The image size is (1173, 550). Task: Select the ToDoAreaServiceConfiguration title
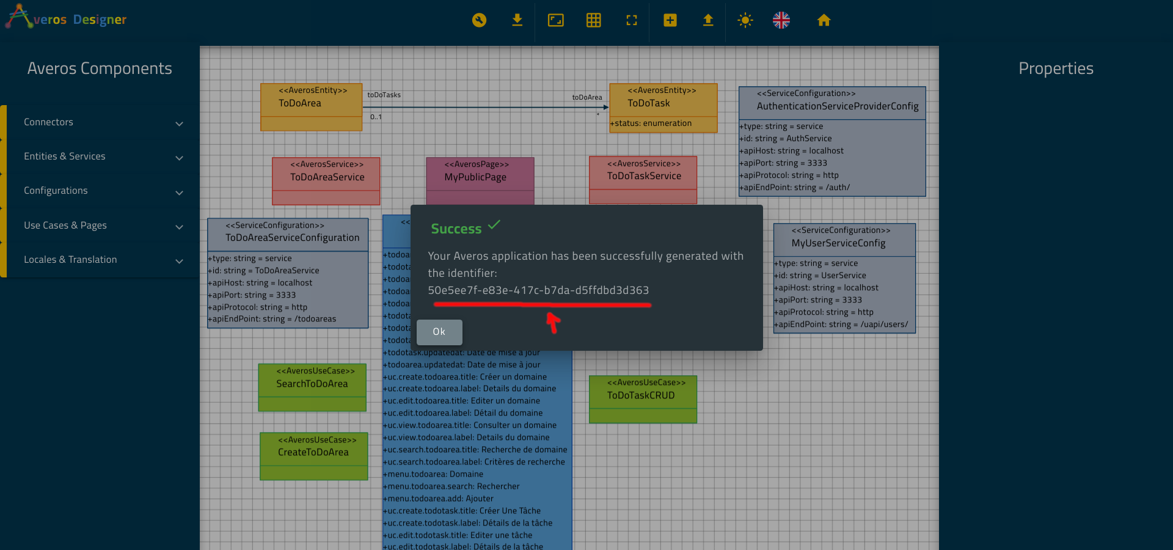(x=292, y=238)
